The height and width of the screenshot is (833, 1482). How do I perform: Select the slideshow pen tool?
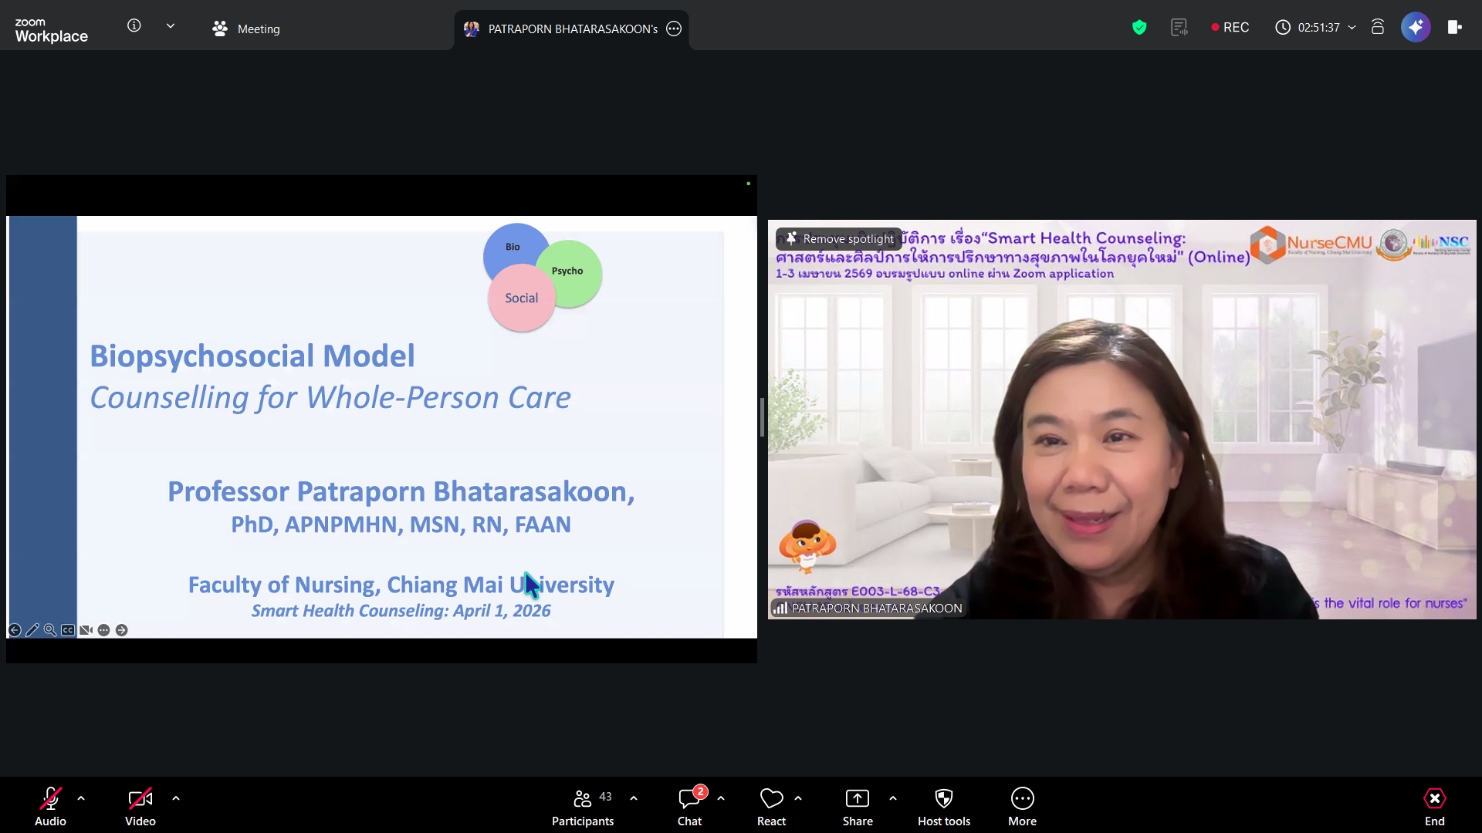tap(32, 630)
